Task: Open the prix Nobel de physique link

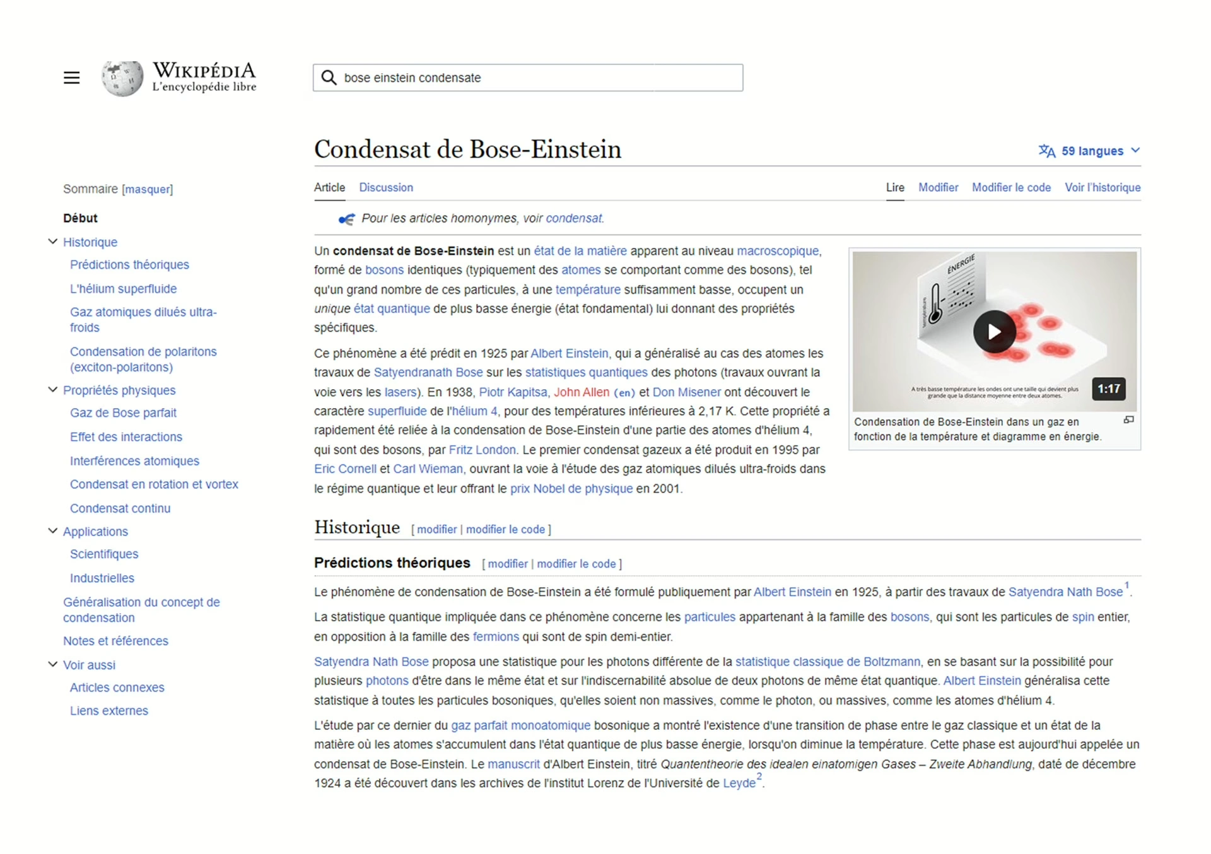Action: click(571, 489)
